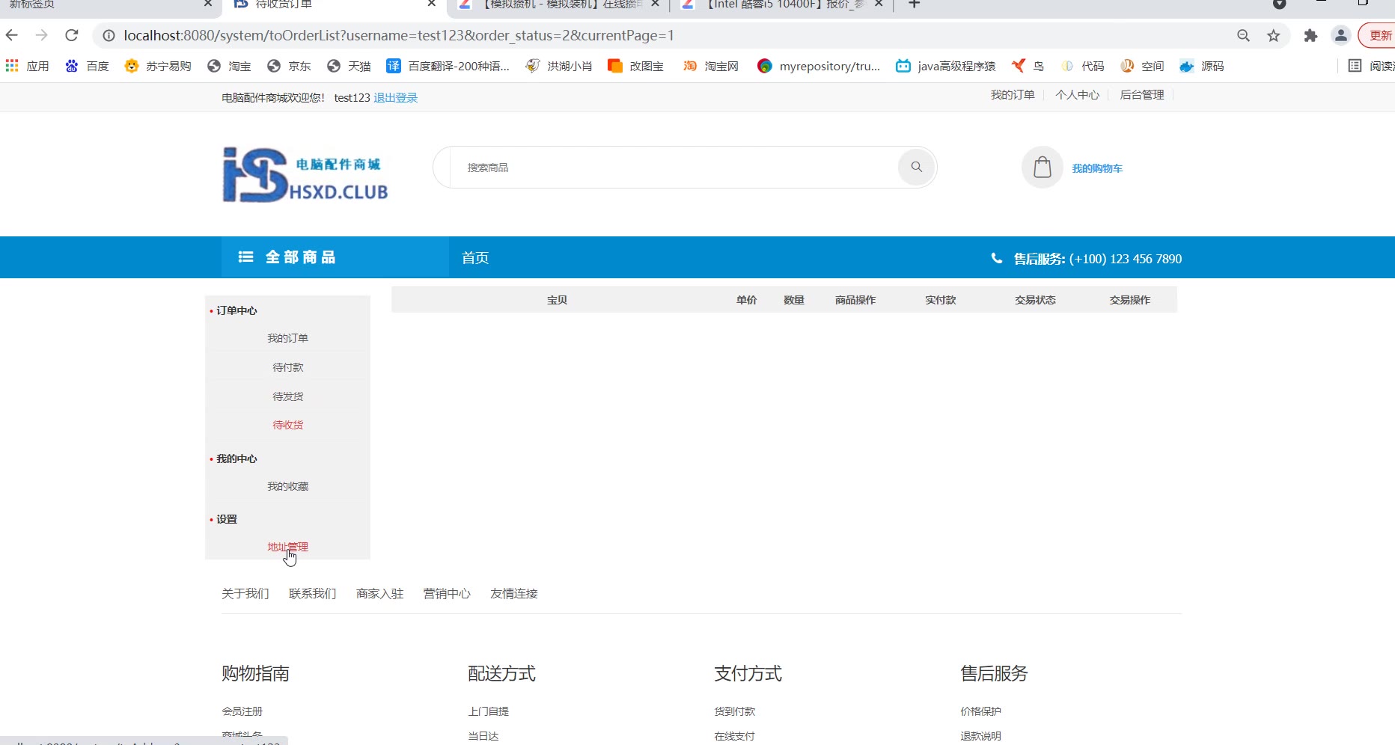Open the 个人中心 link
Viewport: 1395px width, 745px height.
pos(1077,95)
